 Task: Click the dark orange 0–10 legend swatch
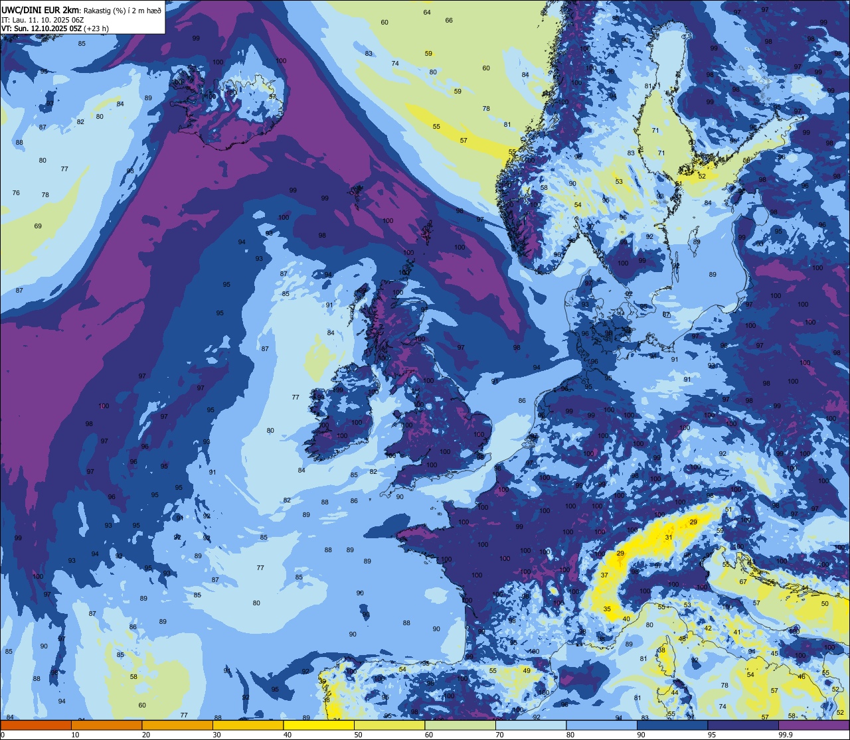[36, 725]
